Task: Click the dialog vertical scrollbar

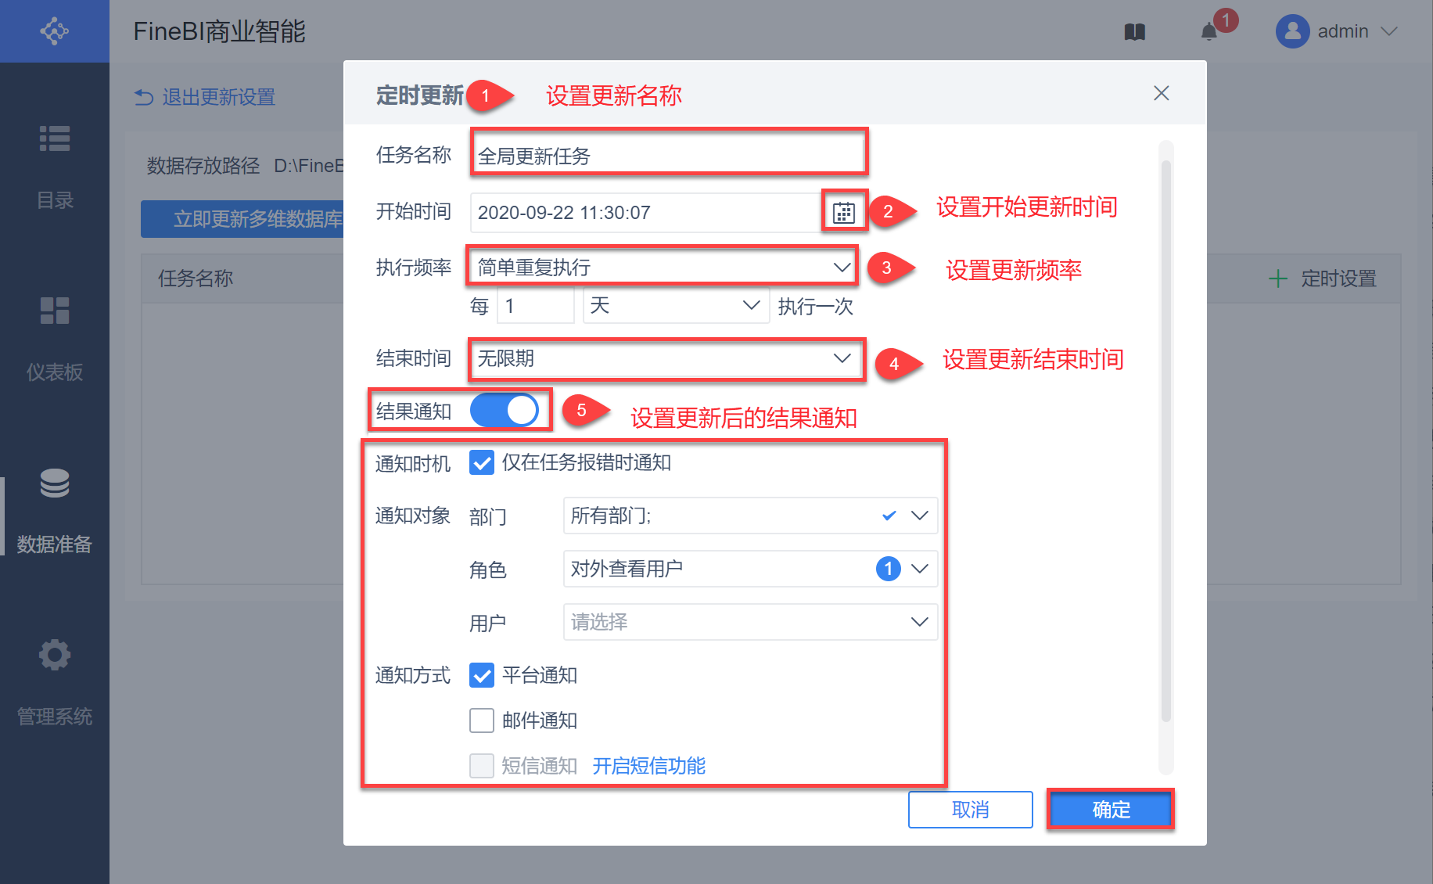Action: [1165, 442]
